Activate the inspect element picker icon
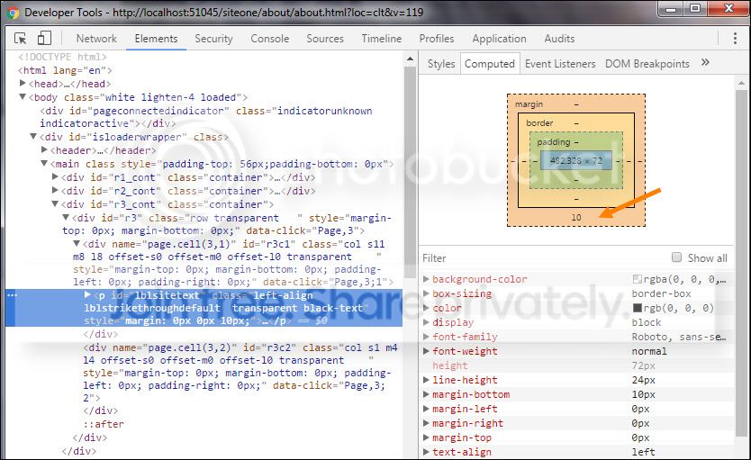The width and height of the screenshot is (751, 460). point(20,39)
